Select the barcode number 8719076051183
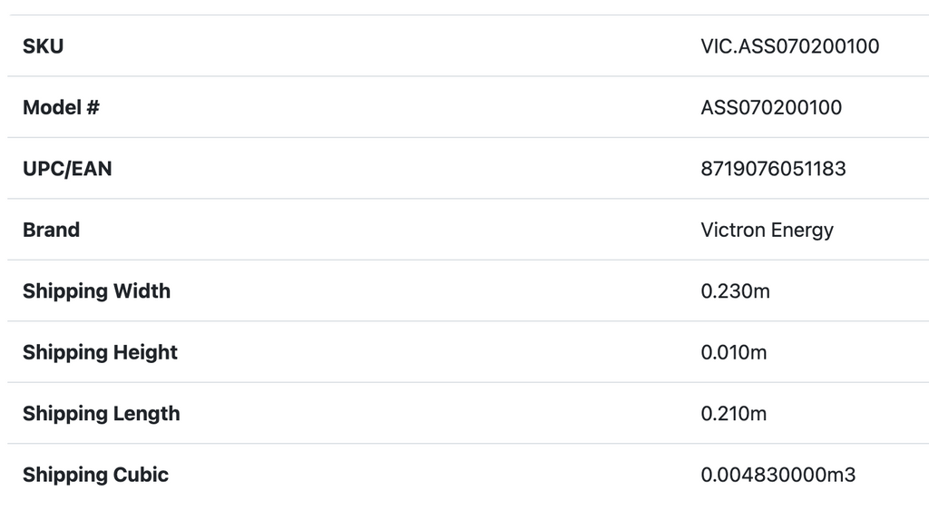 click(773, 169)
